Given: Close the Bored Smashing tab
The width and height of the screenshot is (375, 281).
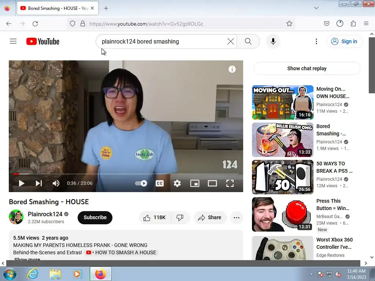Looking at the screenshot, I should point(92,8).
